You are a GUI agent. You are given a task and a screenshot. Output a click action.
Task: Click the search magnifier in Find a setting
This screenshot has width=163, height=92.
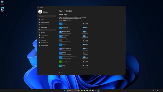click(55, 16)
